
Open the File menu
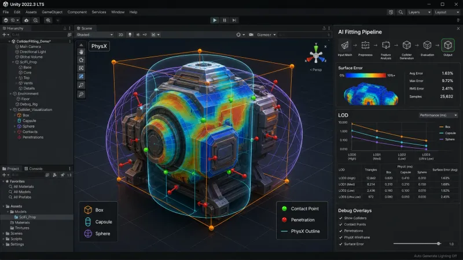tap(6, 12)
